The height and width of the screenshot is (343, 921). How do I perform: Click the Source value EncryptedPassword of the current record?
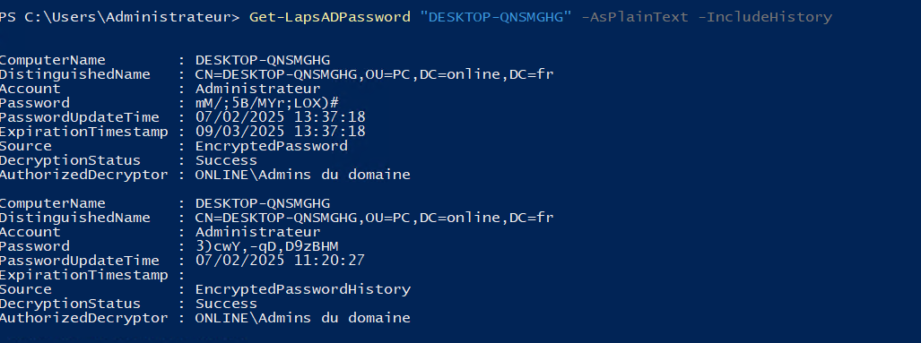pos(272,146)
